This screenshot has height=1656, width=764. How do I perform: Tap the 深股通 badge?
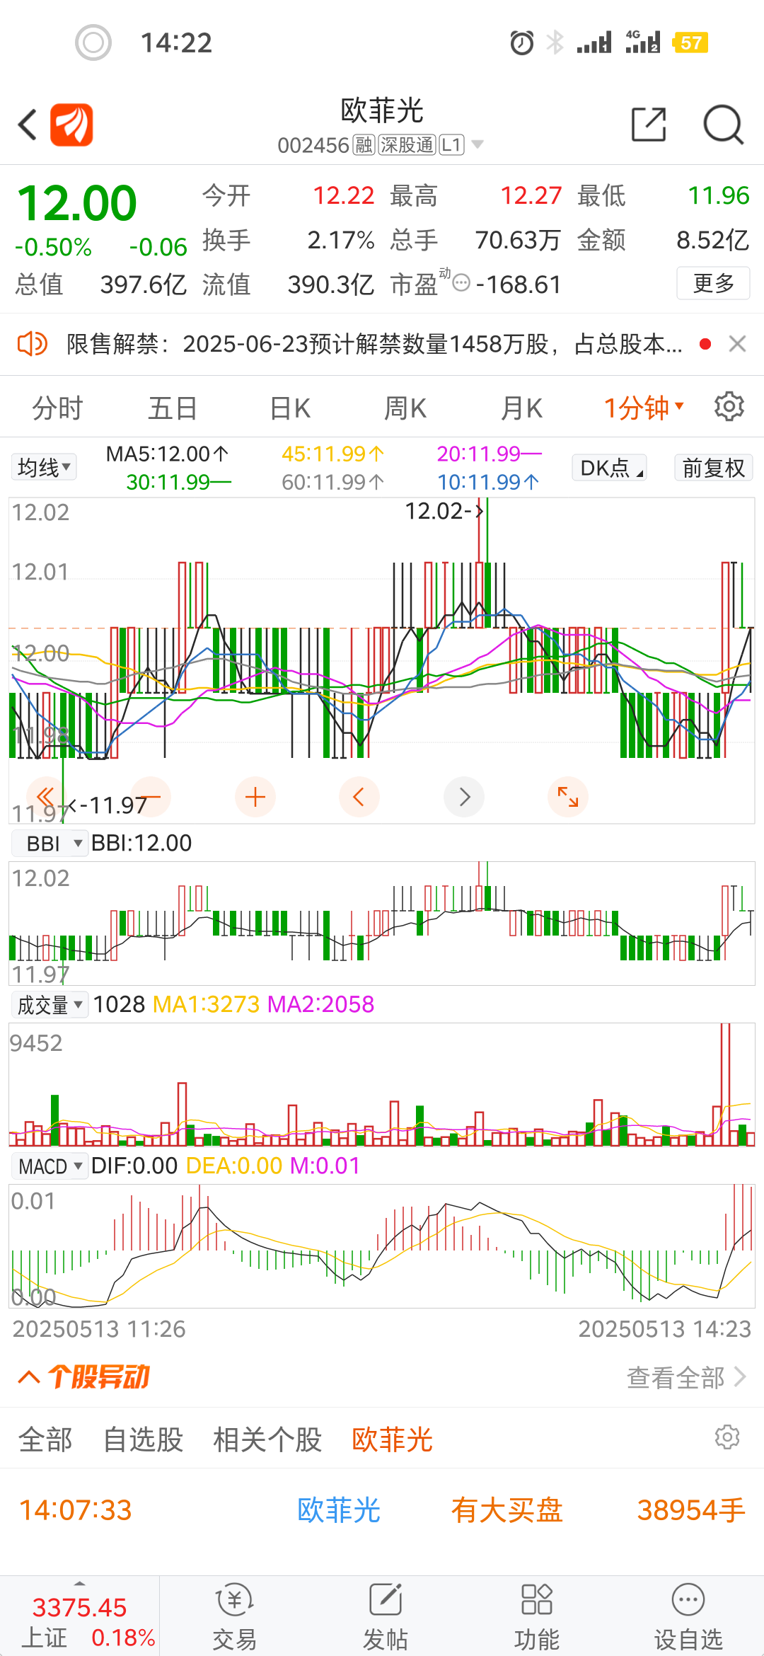(407, 145)
